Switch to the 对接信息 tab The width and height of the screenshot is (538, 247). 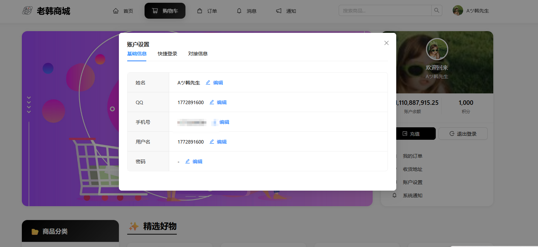[x=198, y=54]
